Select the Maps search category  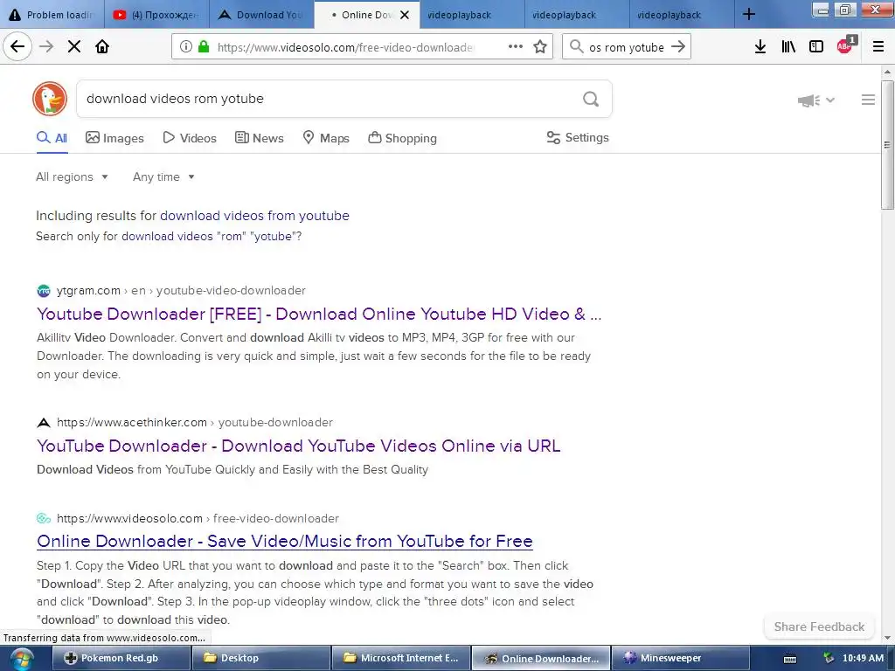click(x=326, y=138)
